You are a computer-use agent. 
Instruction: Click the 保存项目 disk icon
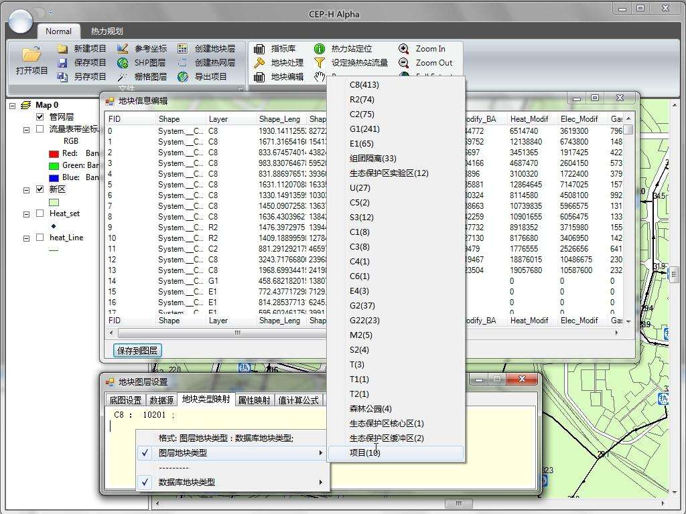click(62, 62)
